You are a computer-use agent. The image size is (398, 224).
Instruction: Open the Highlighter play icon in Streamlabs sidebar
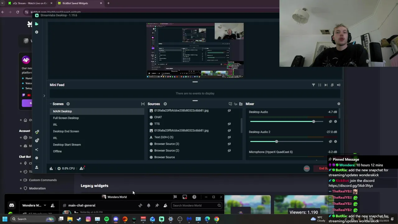(36, 32)
